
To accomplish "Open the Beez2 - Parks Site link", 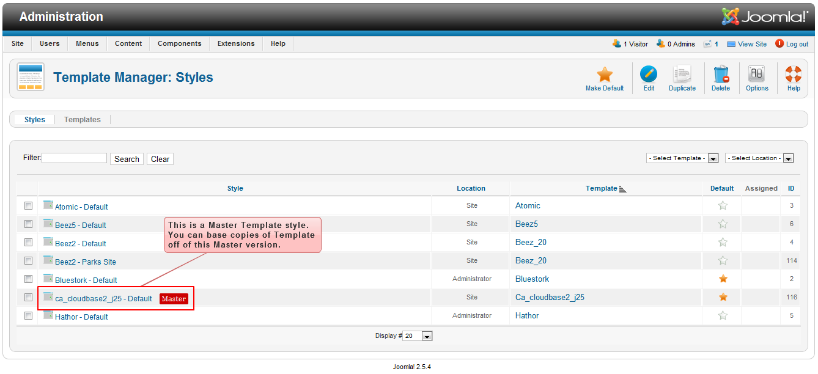I will pos(86,262).
